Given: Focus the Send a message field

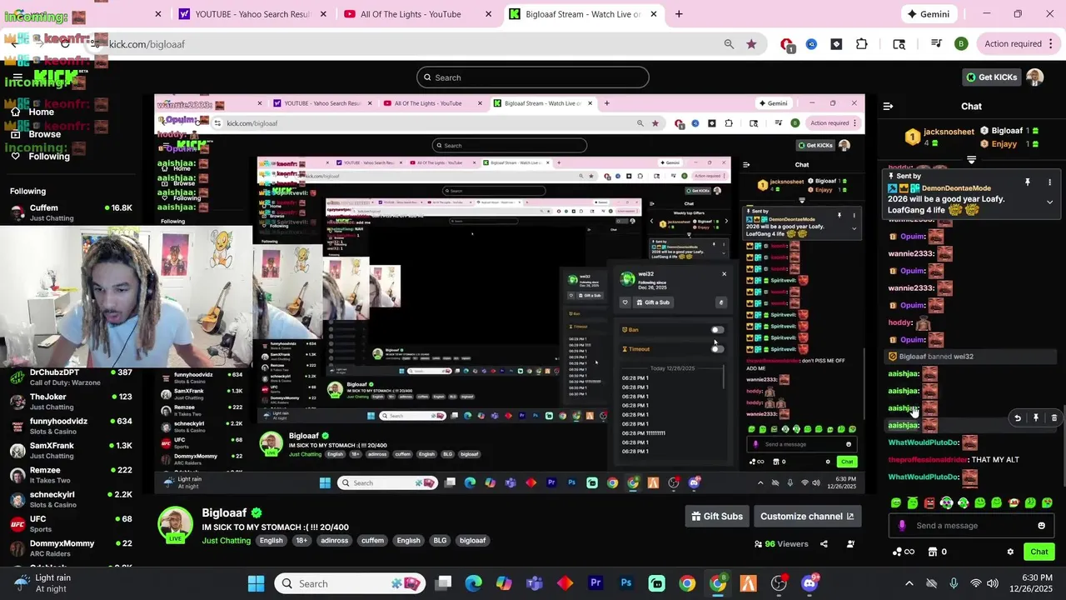Looking at the screenshot, I should (x=971, y=526).
